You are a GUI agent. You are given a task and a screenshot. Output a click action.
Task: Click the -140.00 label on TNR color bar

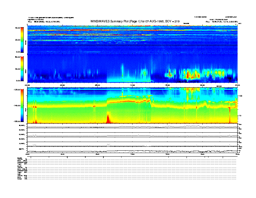17,105
